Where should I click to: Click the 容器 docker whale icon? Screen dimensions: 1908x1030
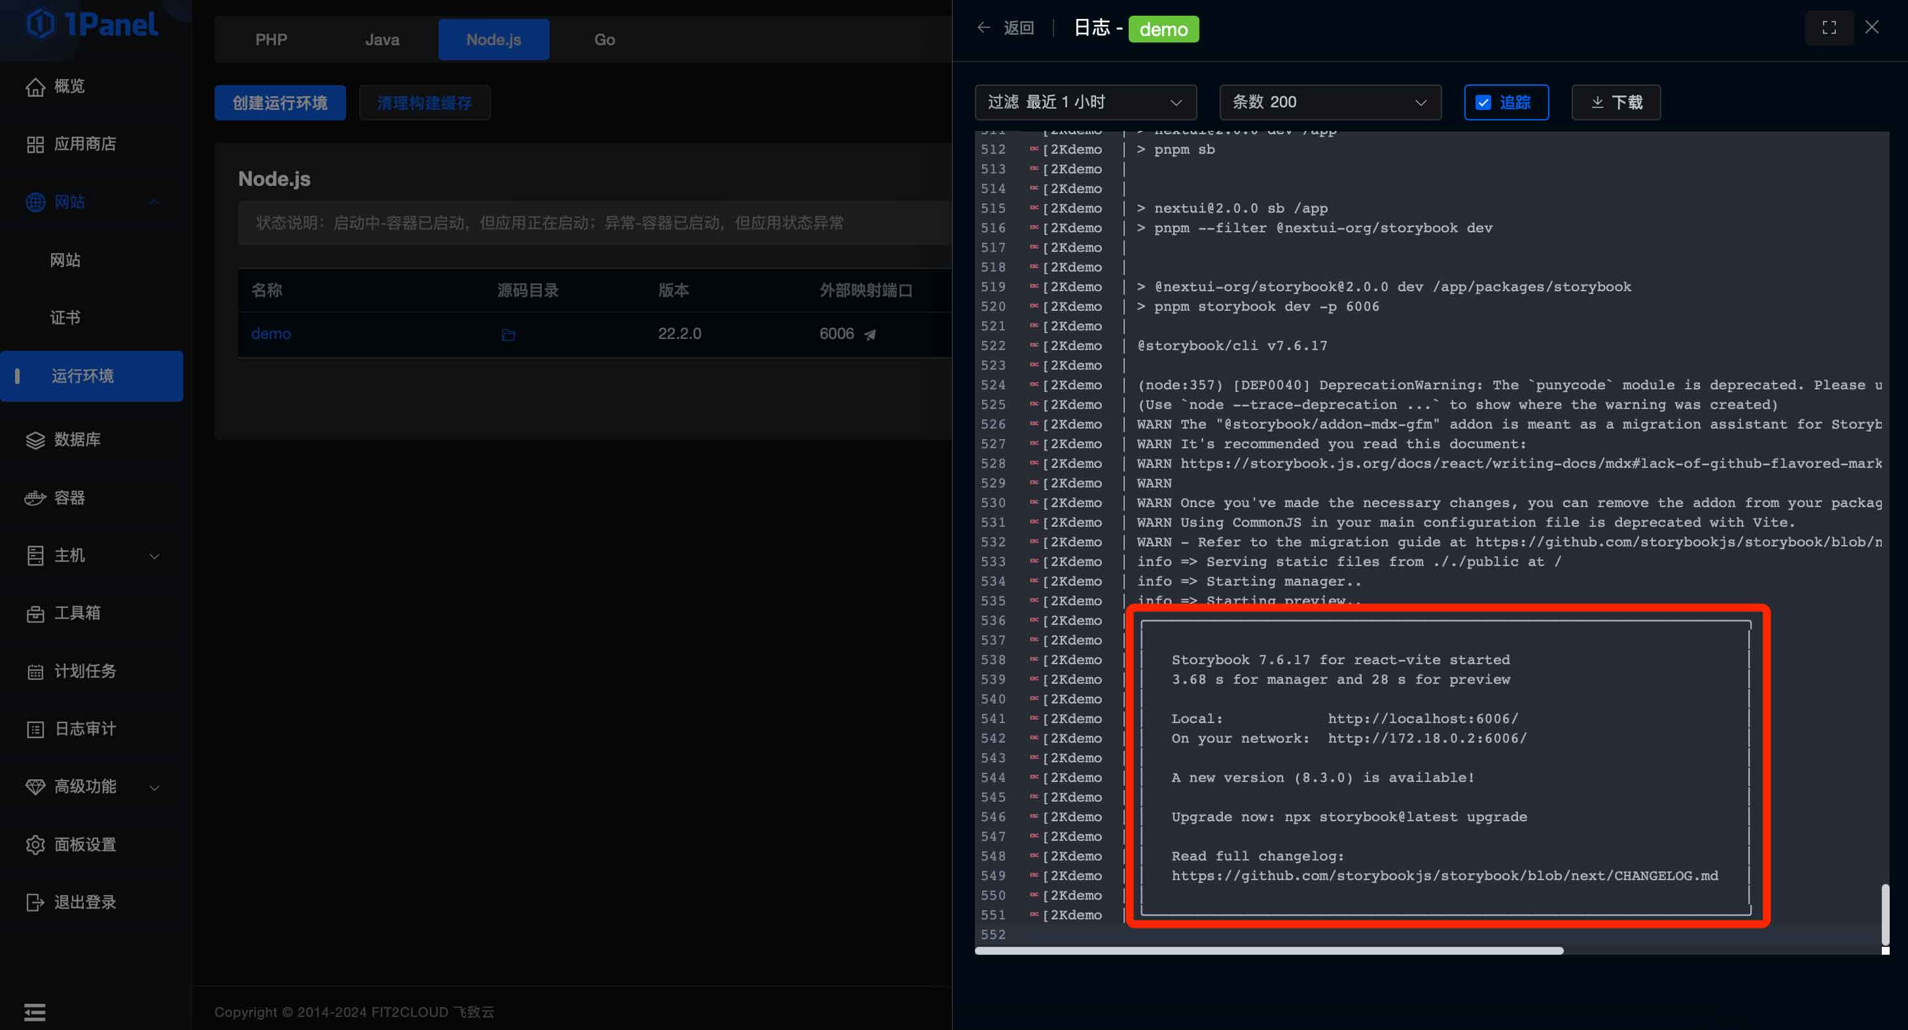[35, 498]
